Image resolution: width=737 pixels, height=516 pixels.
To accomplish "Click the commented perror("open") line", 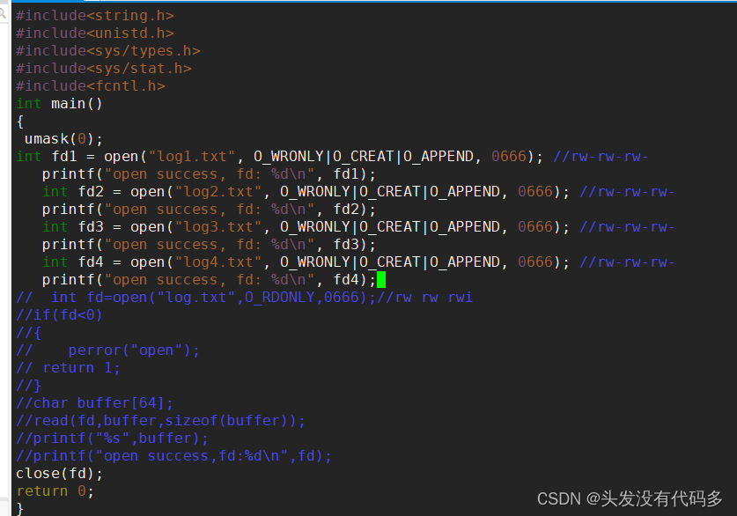I will coord(108,350).
